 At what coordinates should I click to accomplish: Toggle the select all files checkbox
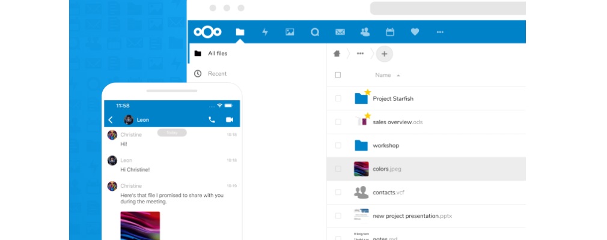click(x=338, y=75)
